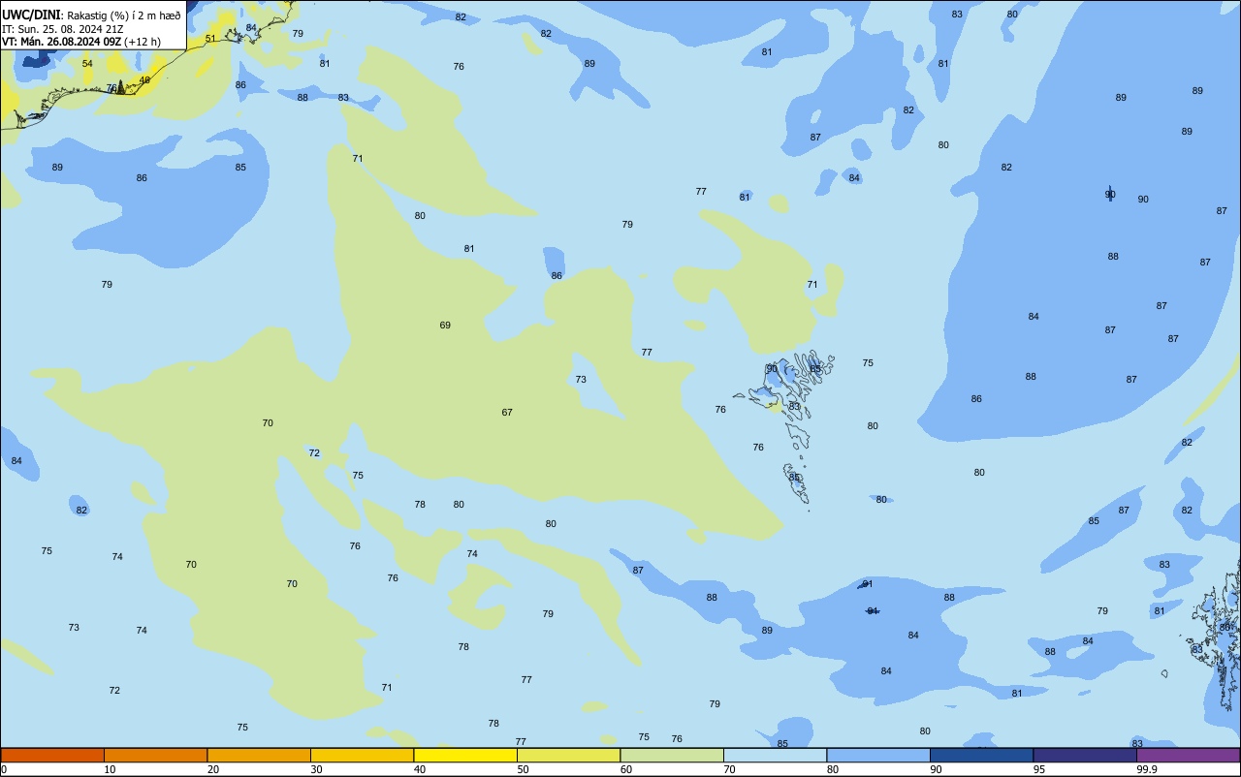The height and width of the screenshot is (777, 1241).
Task: Click the '20' tick label on the color scale
Action: point(213,769)
